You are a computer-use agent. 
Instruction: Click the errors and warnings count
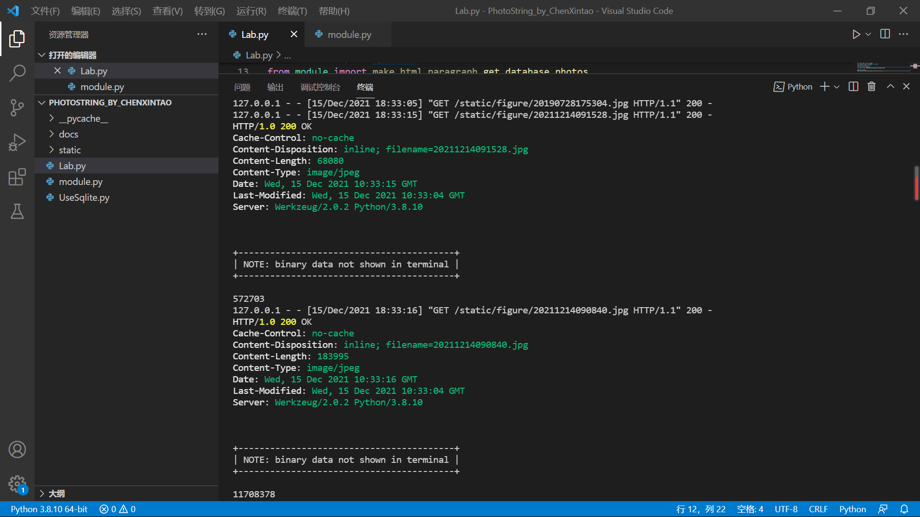(x=117, y=509)
